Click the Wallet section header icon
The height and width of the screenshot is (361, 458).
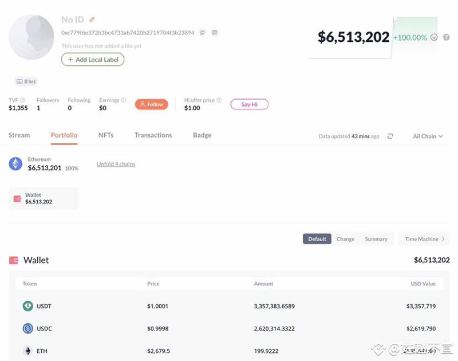[14, 260]
